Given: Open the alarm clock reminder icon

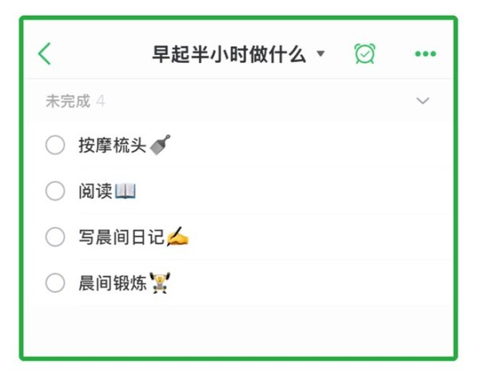Looking at the screenshot, I should (x=365, y=53).
